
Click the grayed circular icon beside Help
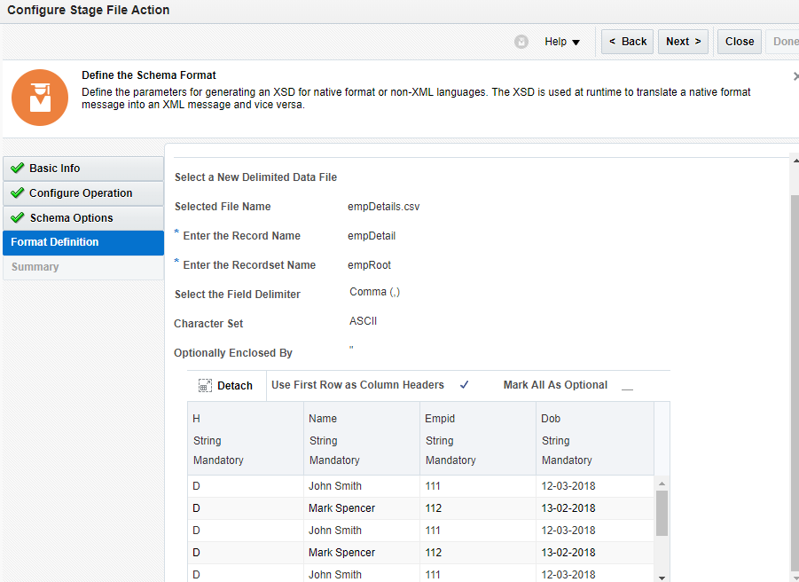(x=521, y=41)
